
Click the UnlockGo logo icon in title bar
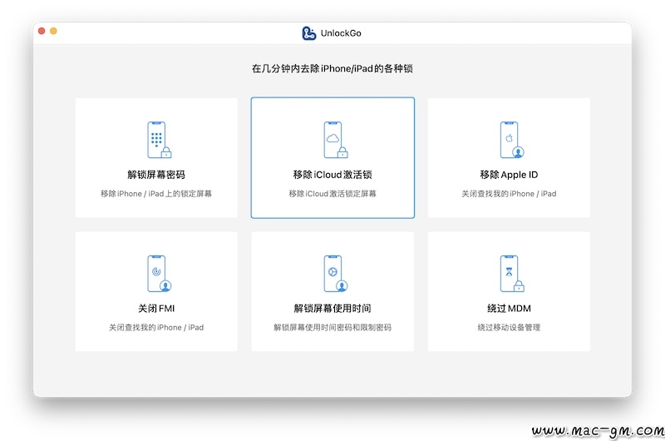[308, 33]
